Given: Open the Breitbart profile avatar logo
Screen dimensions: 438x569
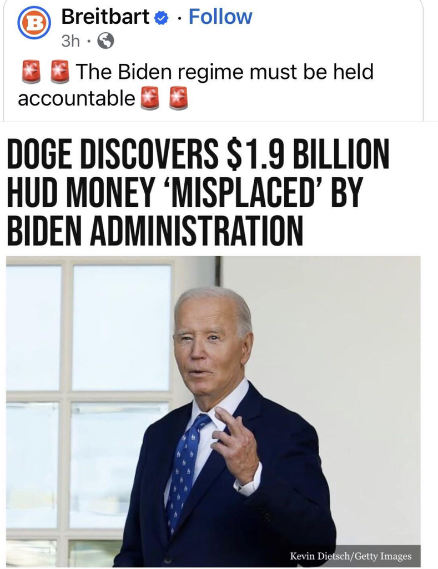Looking at the screenshot, I should pos(34,22).
